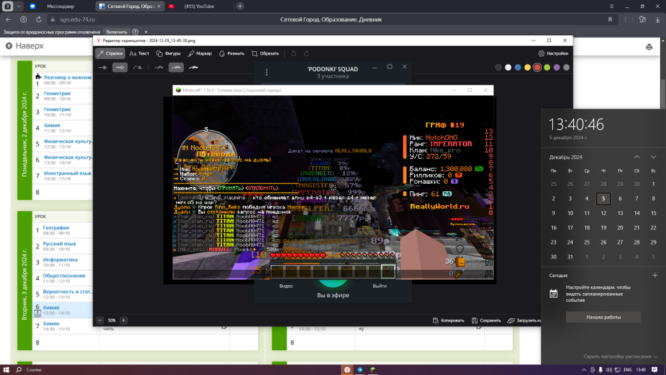Click the Загрузить upload button
Screen dimensions: 666x375
pos(525,320)
